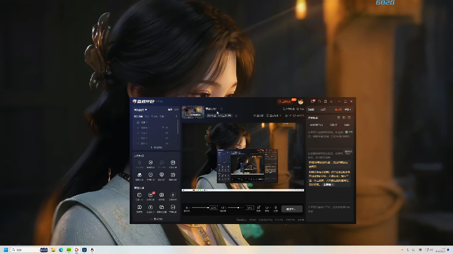Toggle visibility of the 文本 2 source
Image resolution: width=453 pixels, height=254 pixels.
(167, 133)
